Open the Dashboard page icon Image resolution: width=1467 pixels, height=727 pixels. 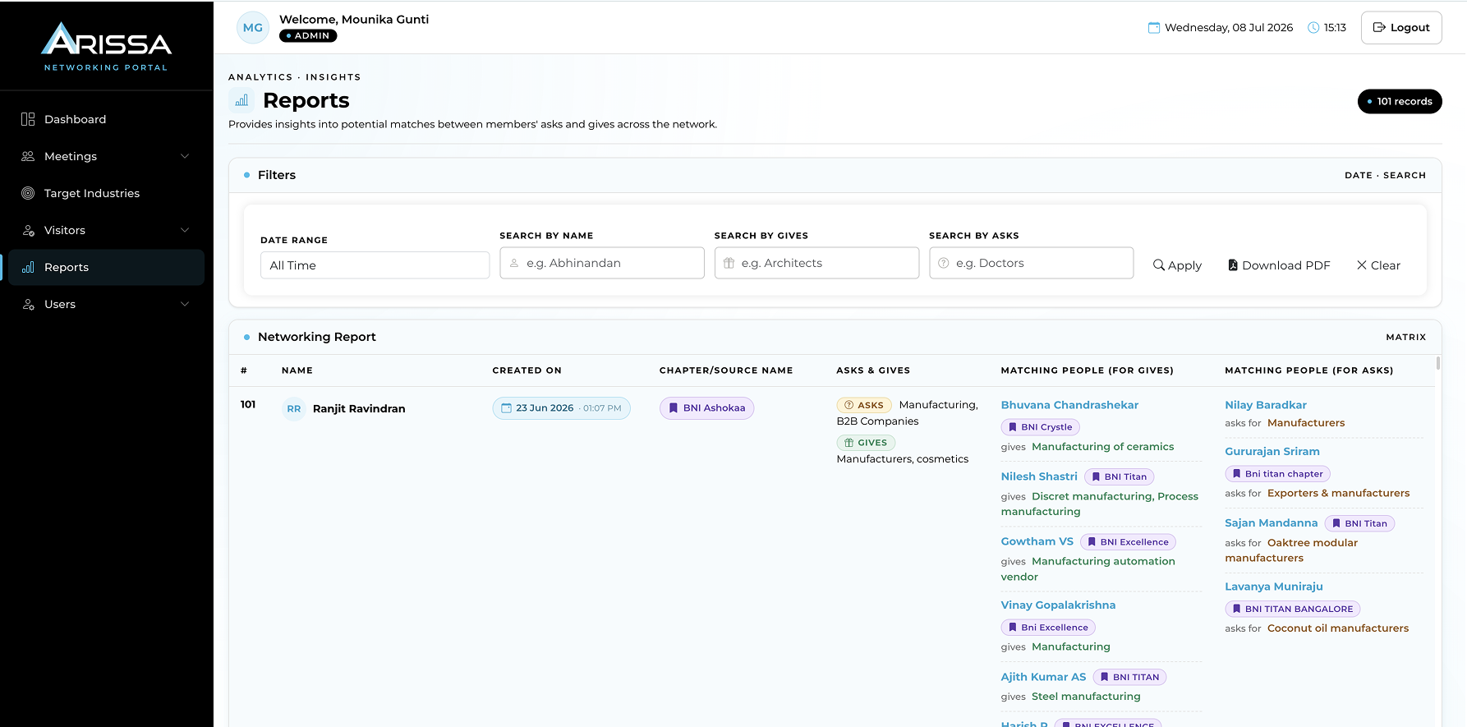[28, 119]
